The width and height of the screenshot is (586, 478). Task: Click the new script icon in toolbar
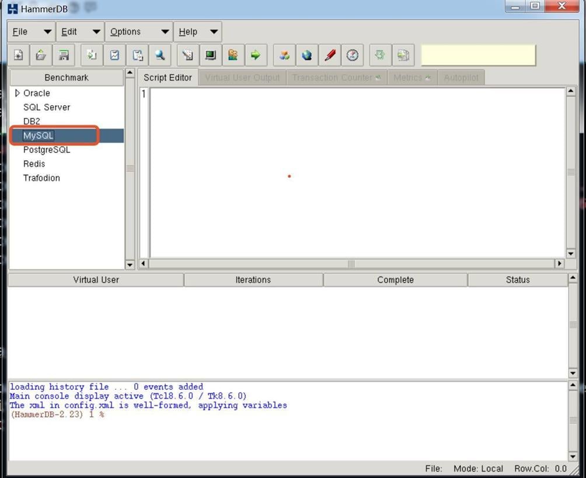(19, 55)
